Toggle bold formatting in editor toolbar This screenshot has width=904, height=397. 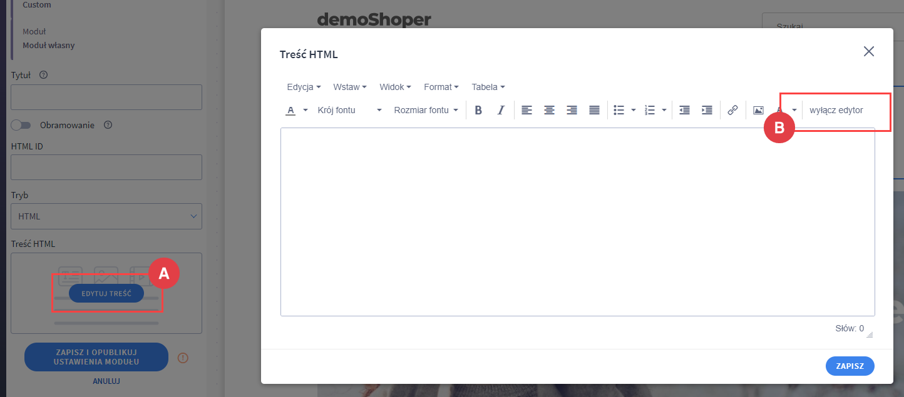[x=478, y=110]
